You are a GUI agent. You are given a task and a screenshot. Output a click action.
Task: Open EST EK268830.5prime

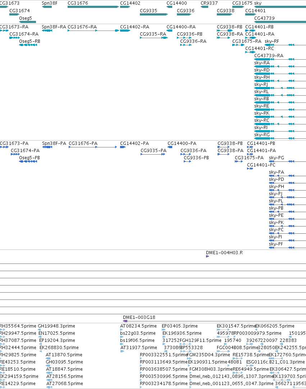(x=41, y=351)
